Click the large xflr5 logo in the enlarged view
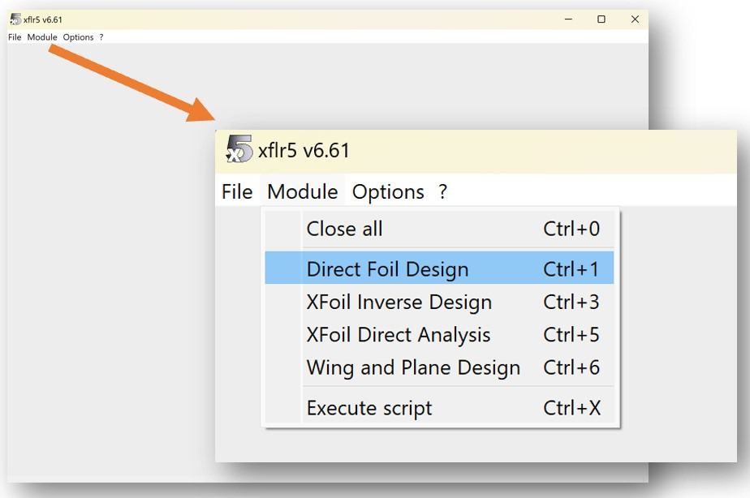Viewport: 750px width, 498px height. 239,150
